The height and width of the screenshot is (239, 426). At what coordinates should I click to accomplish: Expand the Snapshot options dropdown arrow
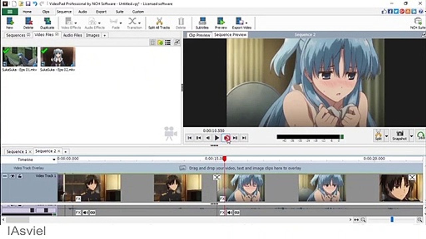click(x=411, y=136)
